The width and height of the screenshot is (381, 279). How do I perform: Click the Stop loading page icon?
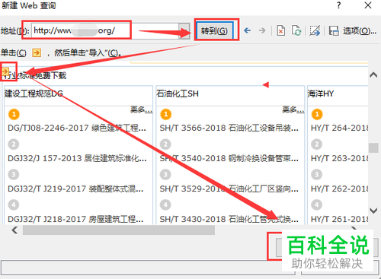coord(280,30)
